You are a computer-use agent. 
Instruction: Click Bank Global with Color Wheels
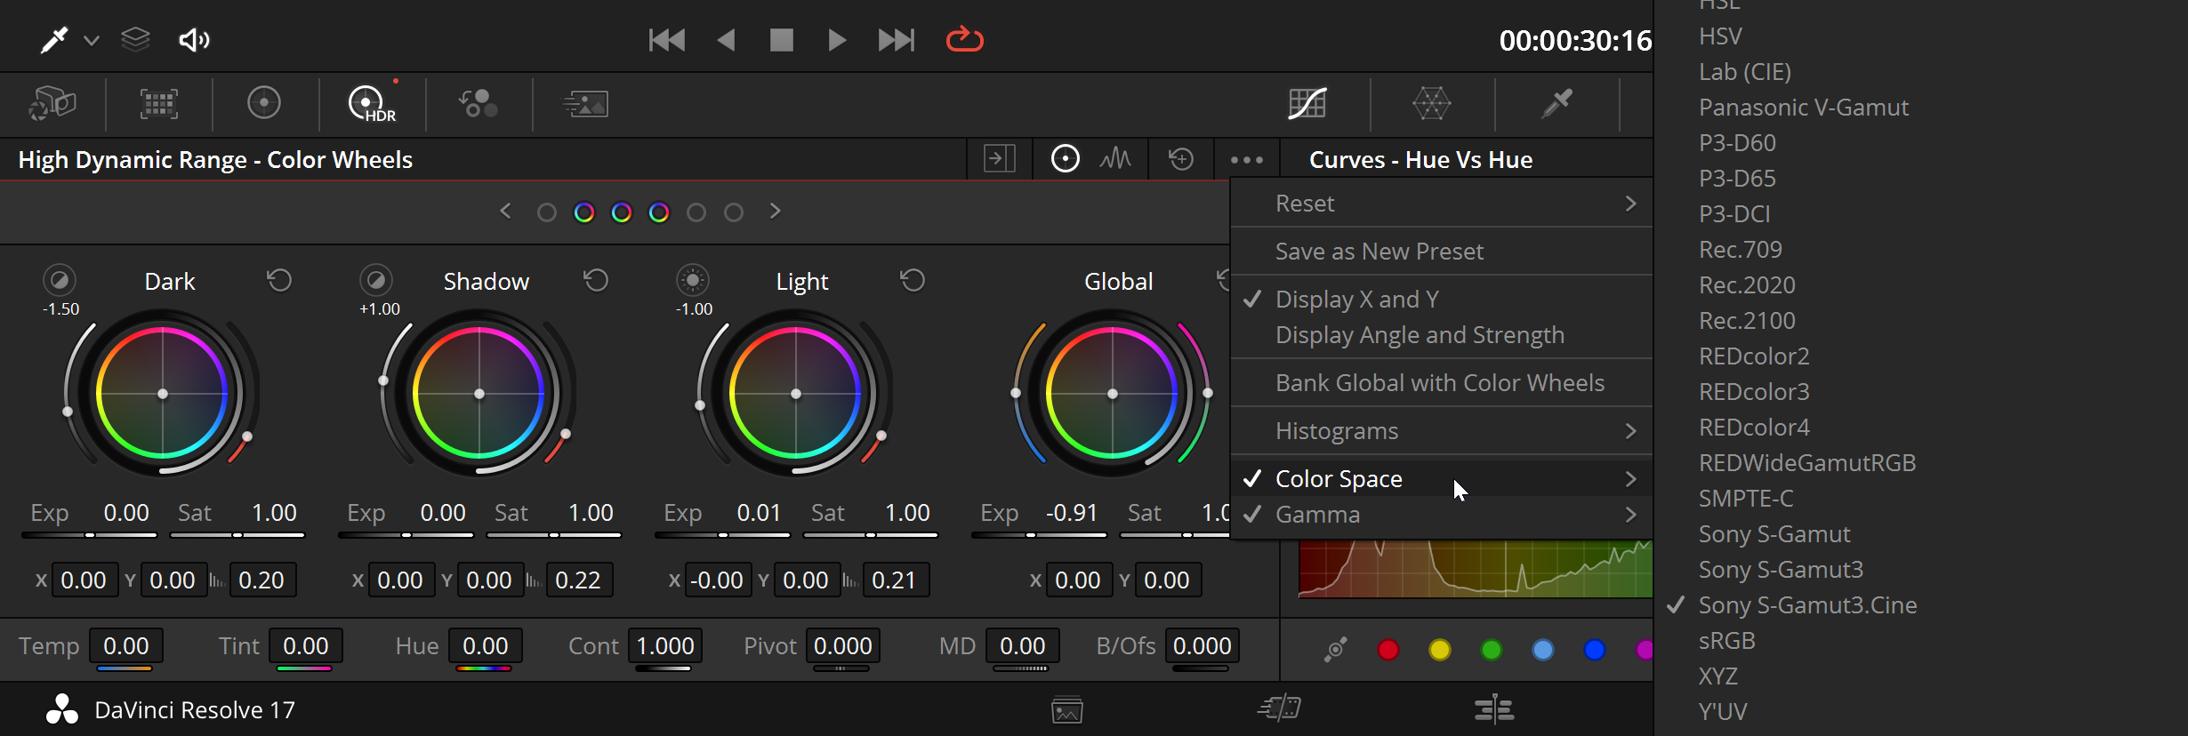pos(1442,383)
